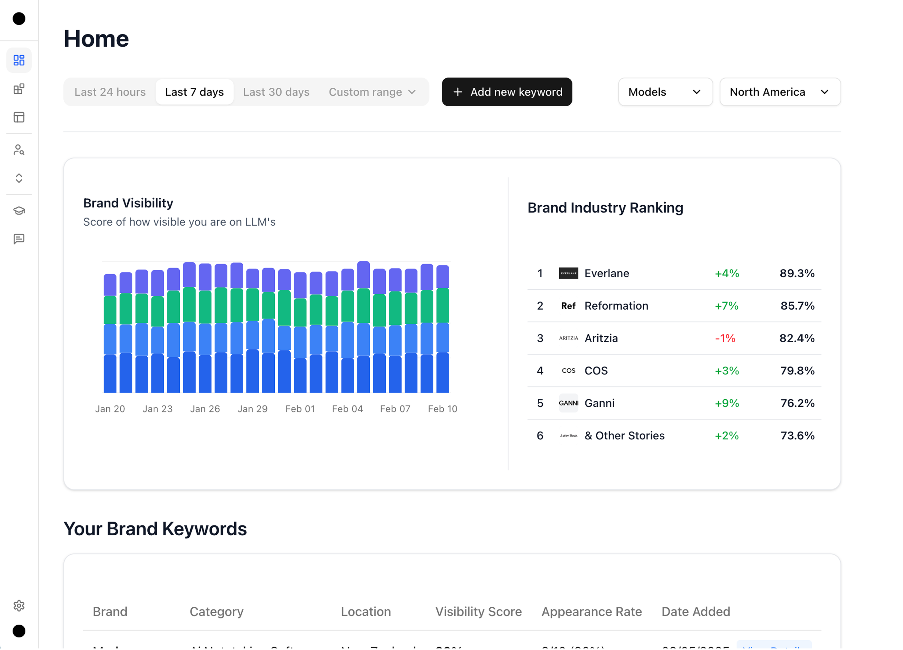Select the Last 30 days tab
903x650 pixels.
tap(277, 92)
